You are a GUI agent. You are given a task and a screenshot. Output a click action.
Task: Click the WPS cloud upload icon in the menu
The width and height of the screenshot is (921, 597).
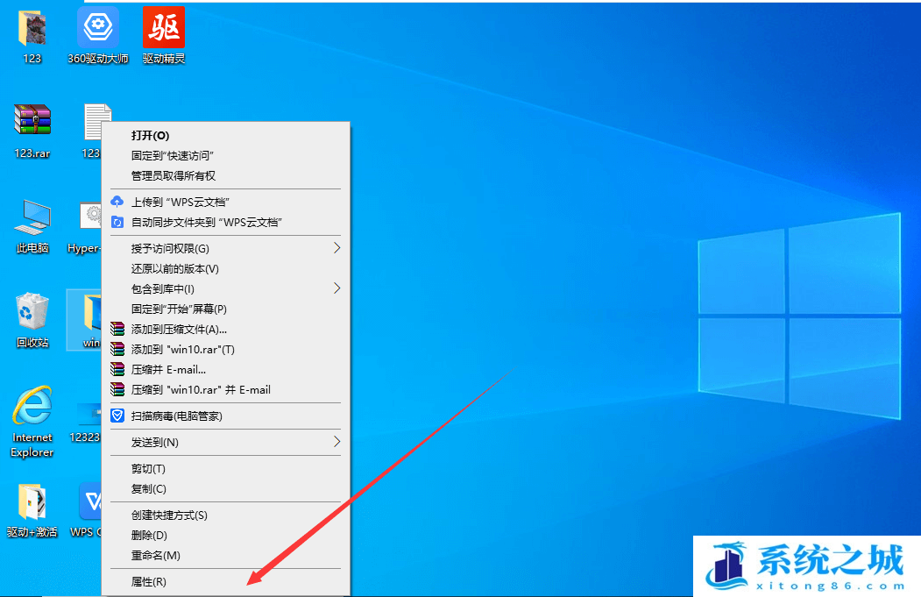(117, 202)
